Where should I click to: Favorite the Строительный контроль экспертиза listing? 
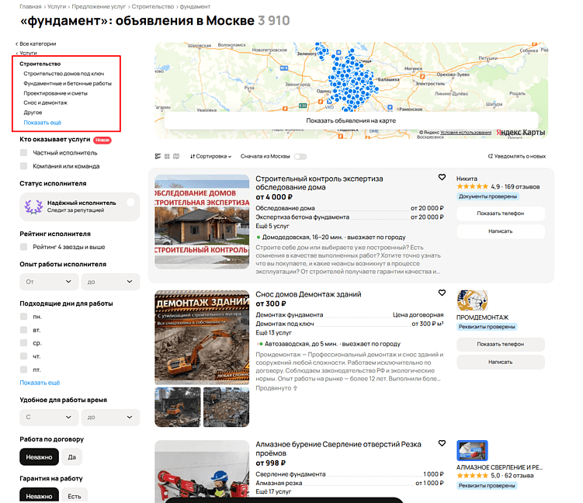coord(442,177)
